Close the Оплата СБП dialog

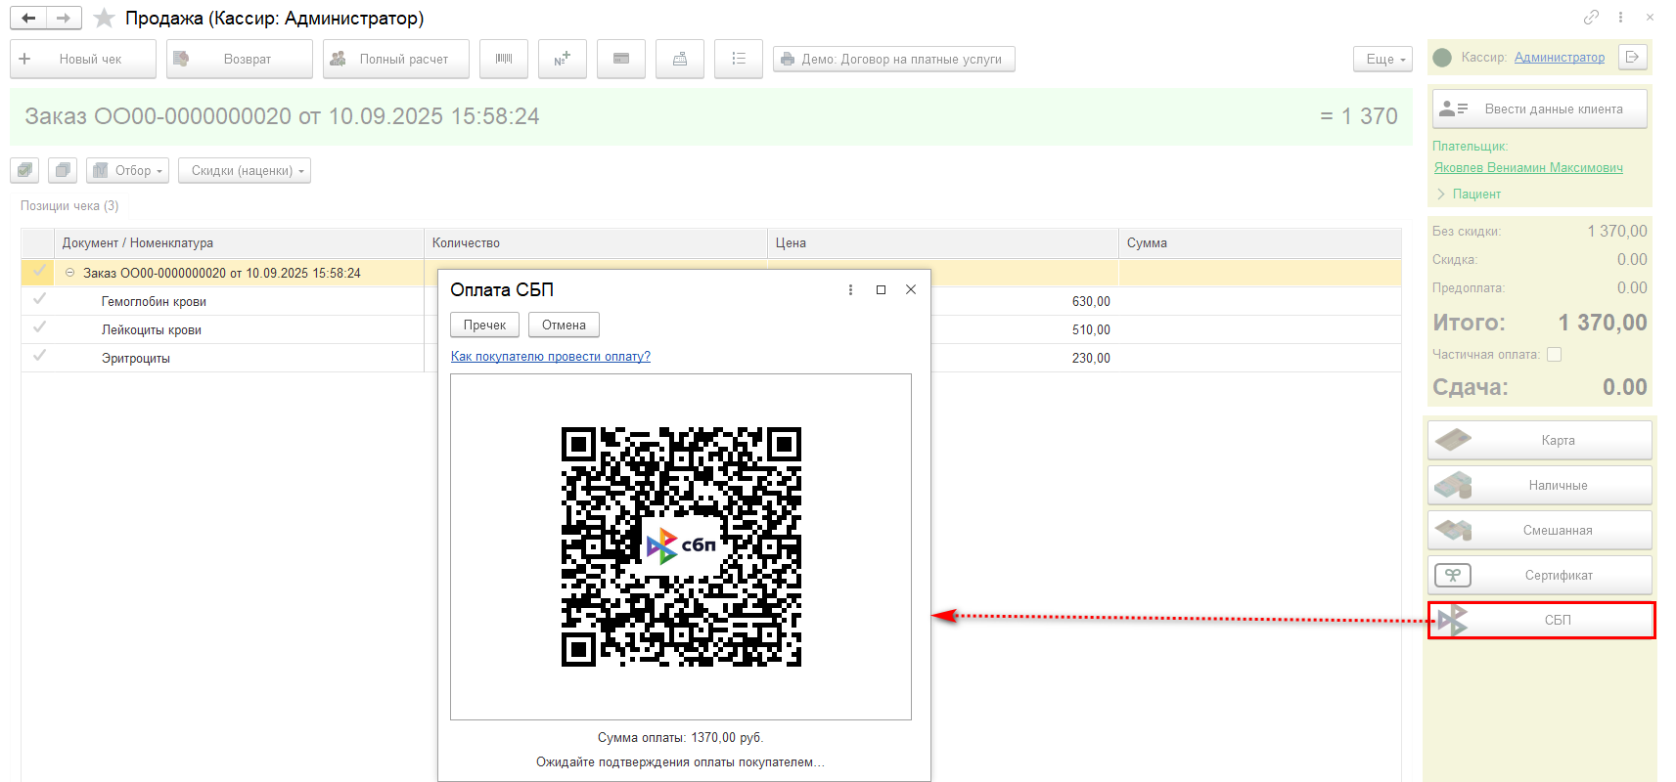click(x=911, y=289)
